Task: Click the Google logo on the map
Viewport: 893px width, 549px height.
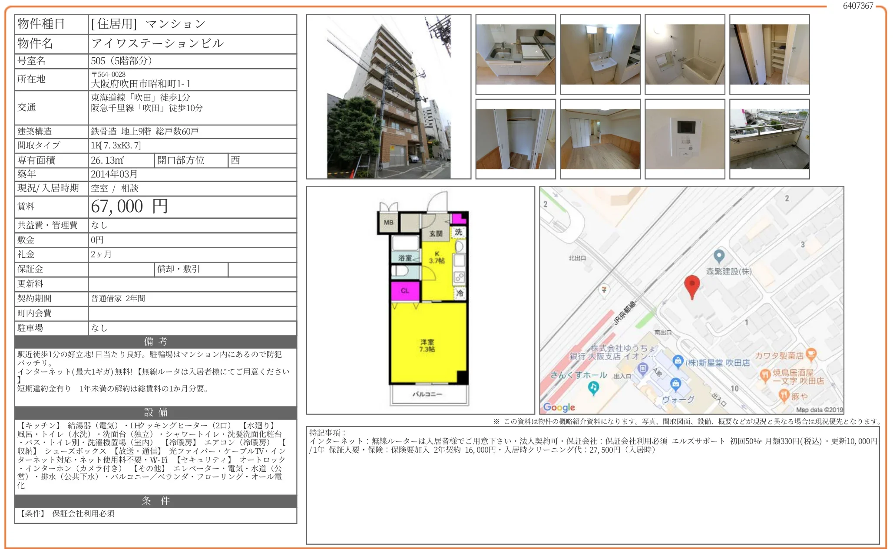Action: point(559,407)
